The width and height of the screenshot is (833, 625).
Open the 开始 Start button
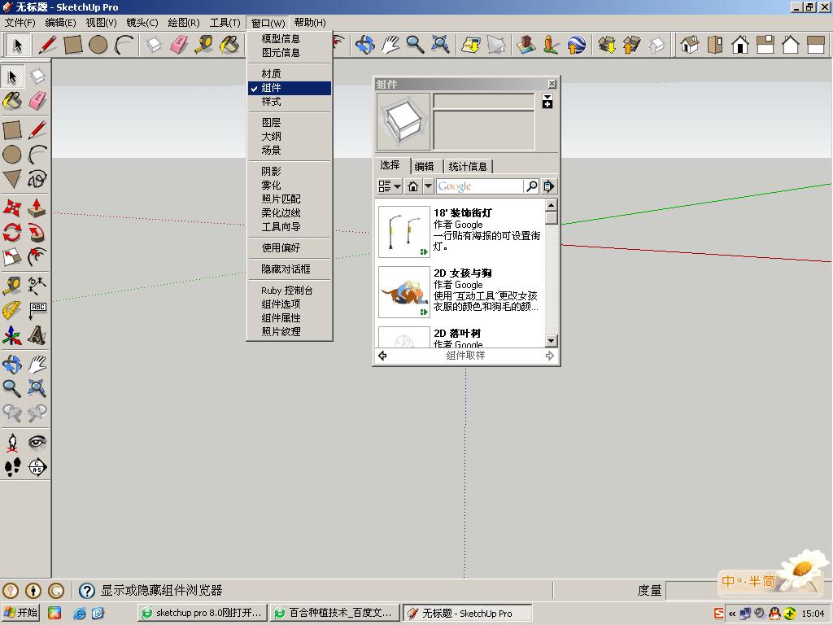coord(20,613)
